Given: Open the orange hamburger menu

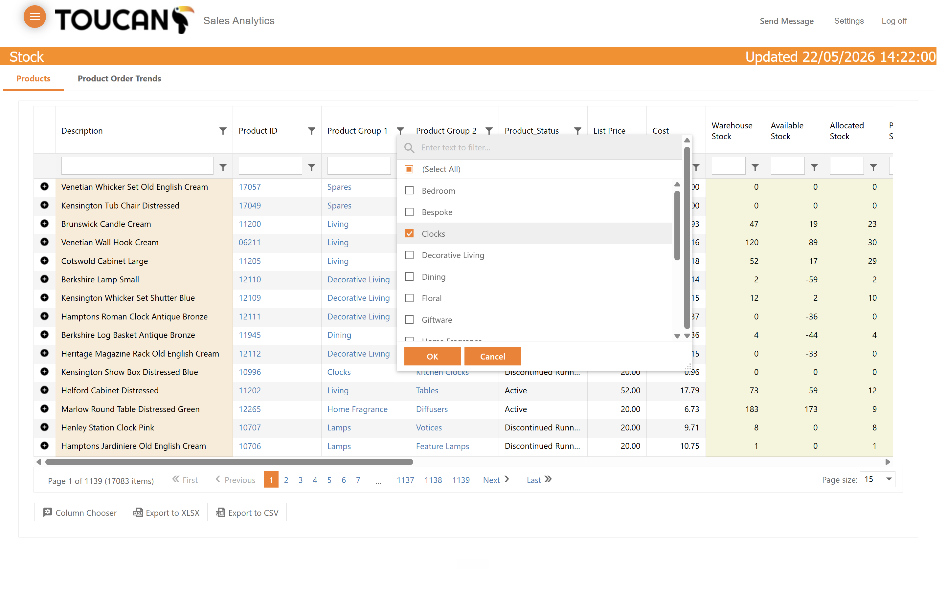Looking at the screenshot, I should [x=35, y=16].
